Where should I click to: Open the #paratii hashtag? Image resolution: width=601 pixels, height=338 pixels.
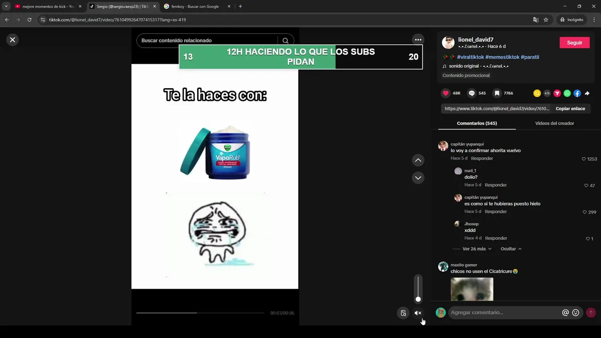[530, 57]
